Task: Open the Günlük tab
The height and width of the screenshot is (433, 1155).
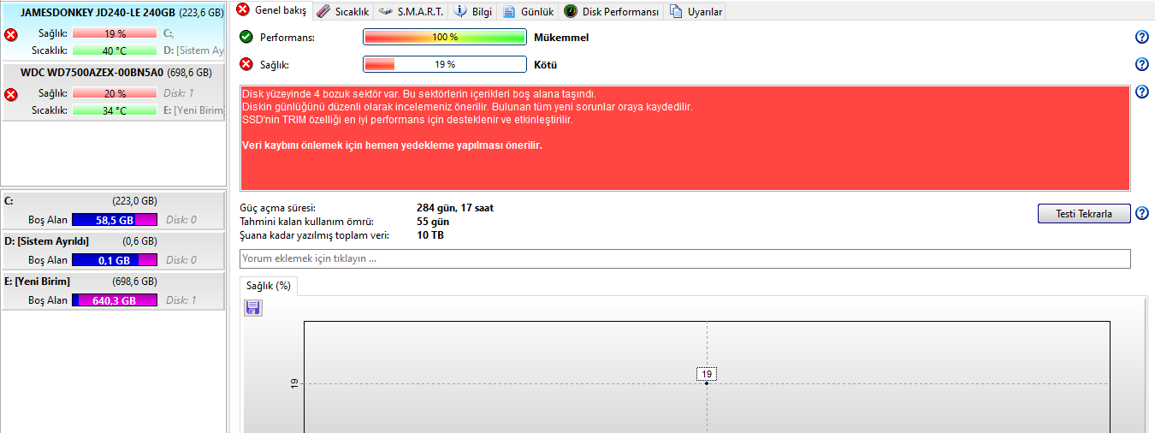Action: click(529, 11)
